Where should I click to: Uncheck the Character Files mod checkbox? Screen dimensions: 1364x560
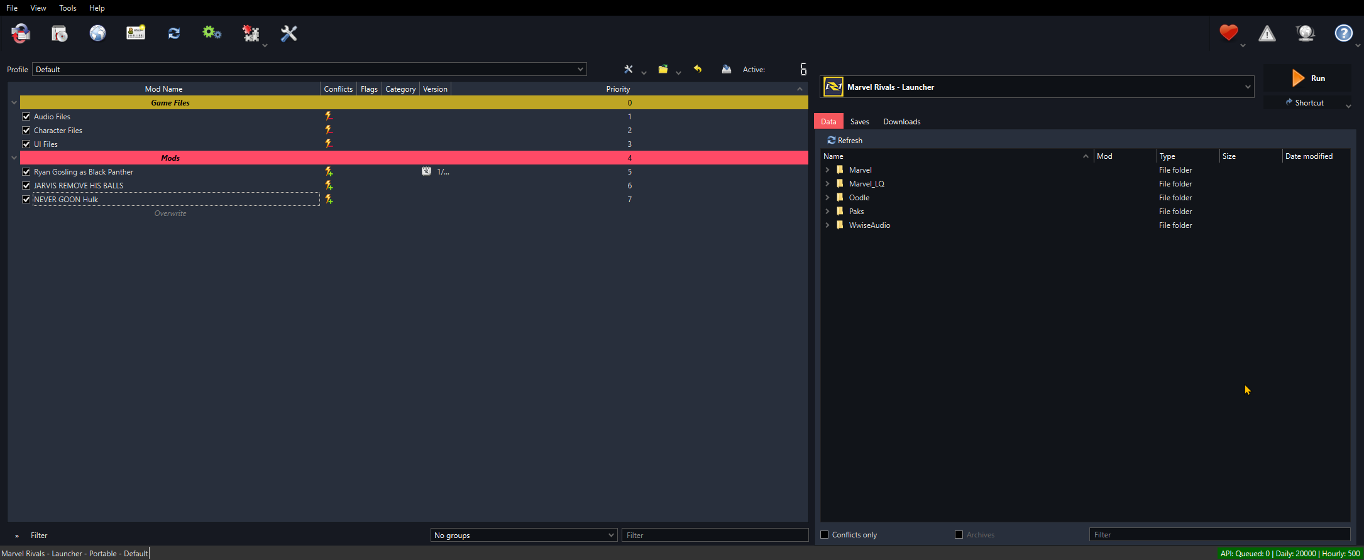point(26,130)
